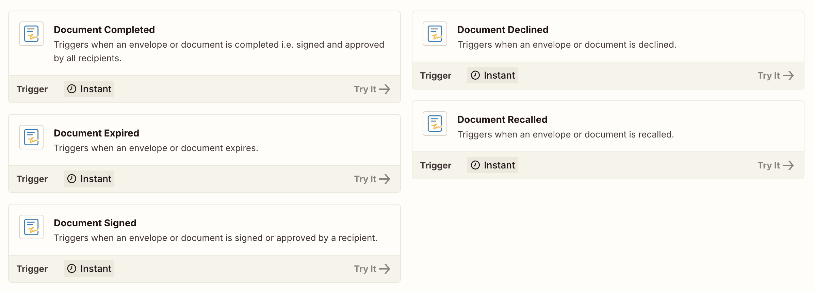Click the Document Completed envelope icon
The width and height of the screenshot is (814, 292).
(31, 34)
